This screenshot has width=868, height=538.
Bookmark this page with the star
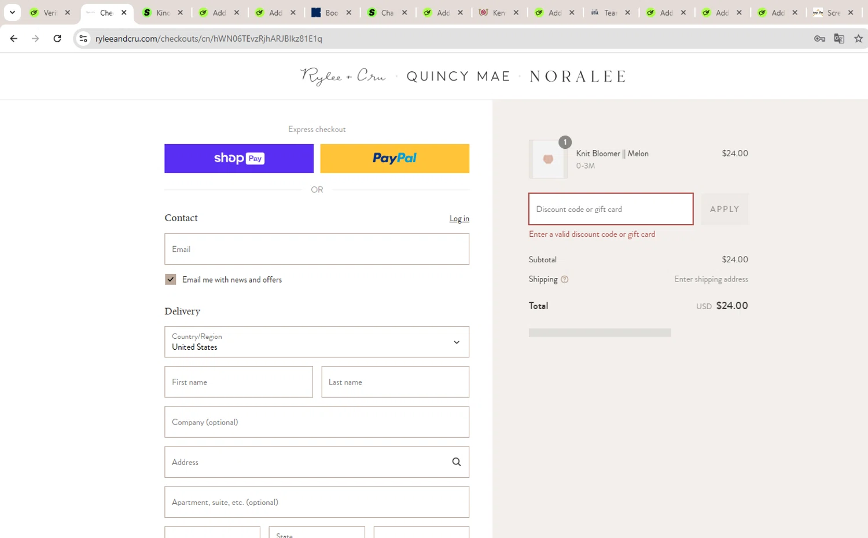click(858, 38)
